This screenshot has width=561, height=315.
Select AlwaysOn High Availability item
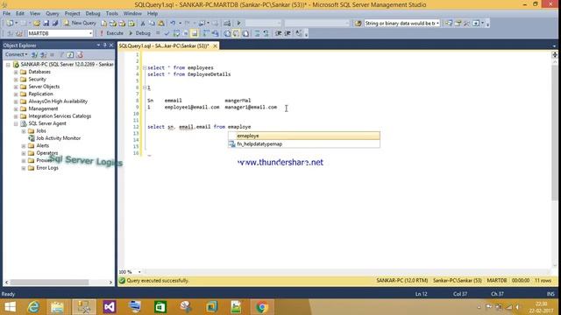pyautogui.click(x=58, y=101)
